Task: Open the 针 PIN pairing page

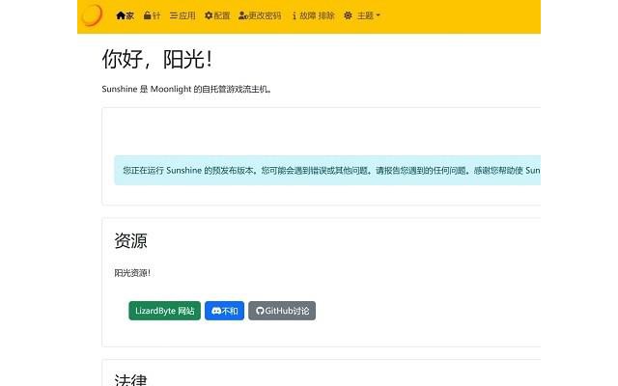Action: tap(152, 15)
